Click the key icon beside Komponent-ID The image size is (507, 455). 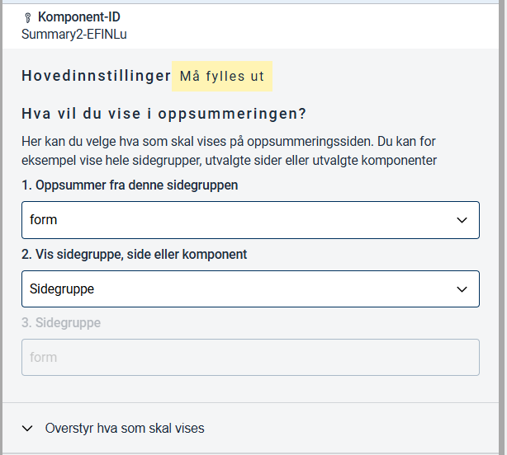coord(28,17)
